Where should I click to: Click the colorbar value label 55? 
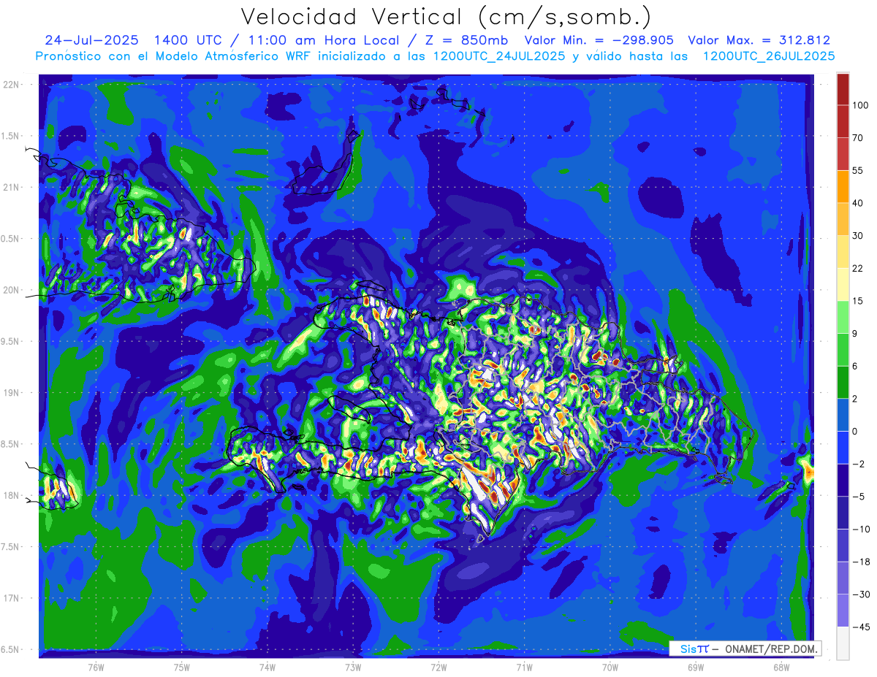pyautogui.click(x=858, y=170)
